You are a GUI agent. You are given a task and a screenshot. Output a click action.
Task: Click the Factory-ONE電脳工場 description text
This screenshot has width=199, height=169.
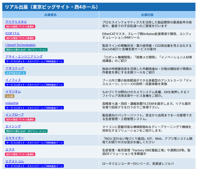146,152
